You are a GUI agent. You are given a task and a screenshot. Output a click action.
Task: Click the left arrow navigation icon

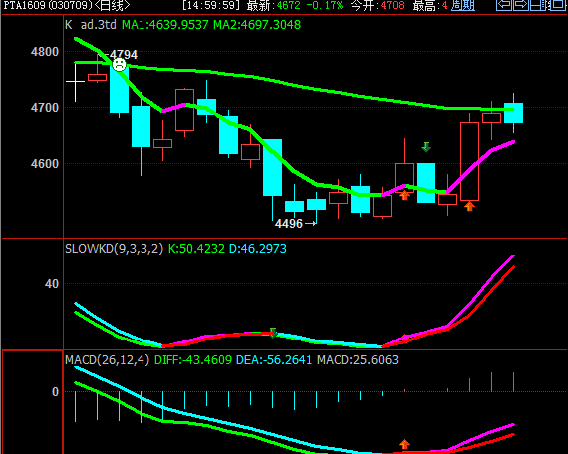[x=503, y=5]
